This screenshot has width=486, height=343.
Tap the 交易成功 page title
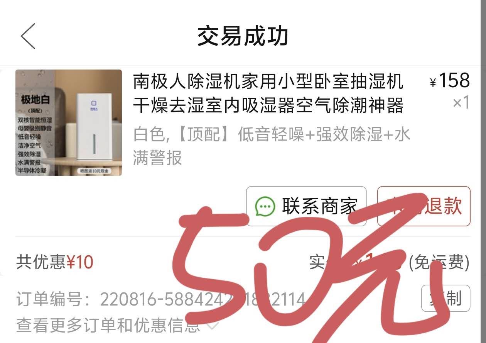[243, 36]
